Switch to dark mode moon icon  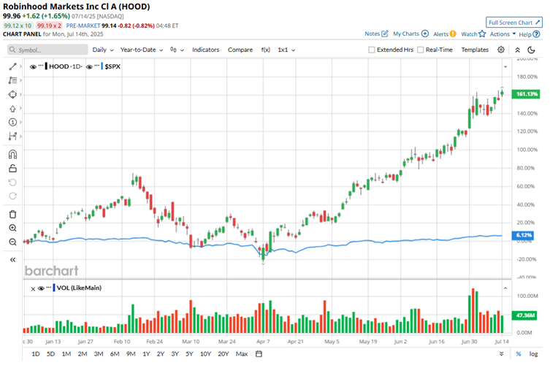tap(532, 50)
